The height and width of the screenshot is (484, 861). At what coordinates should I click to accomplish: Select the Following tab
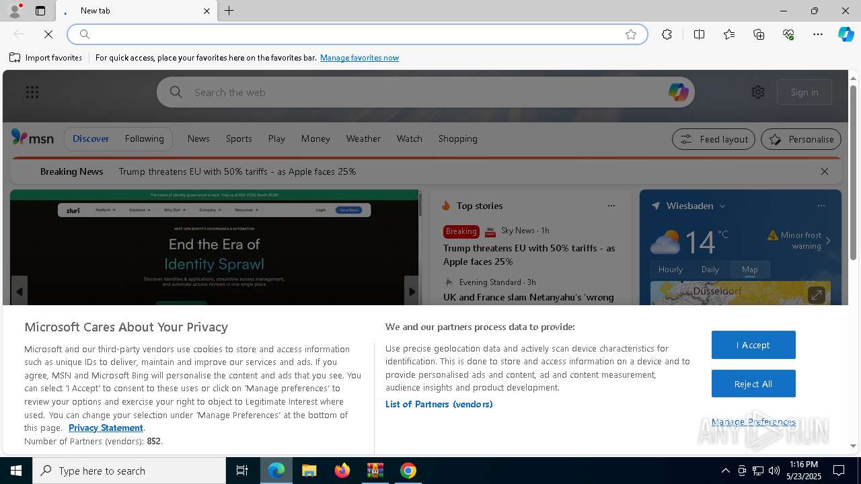pyautogui.click(x=144, y=138)
